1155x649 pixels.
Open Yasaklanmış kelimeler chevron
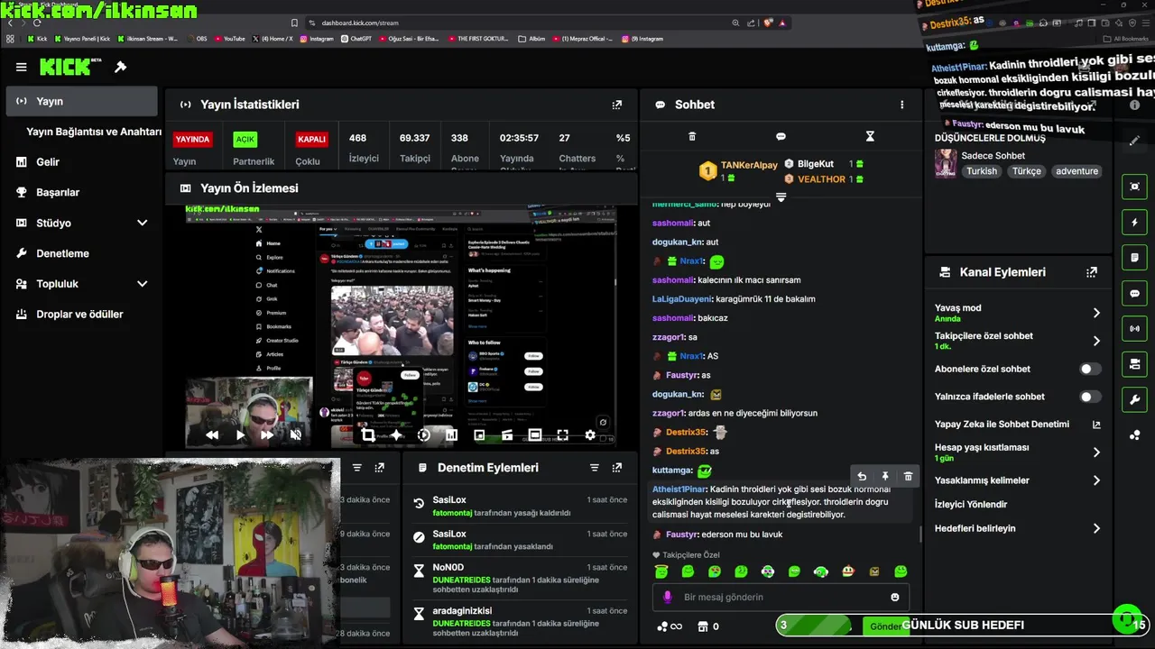[1096, 480]
